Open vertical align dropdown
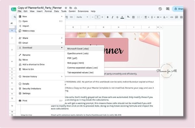This screenshot has height=128, width=195. (x=153, y=17)
